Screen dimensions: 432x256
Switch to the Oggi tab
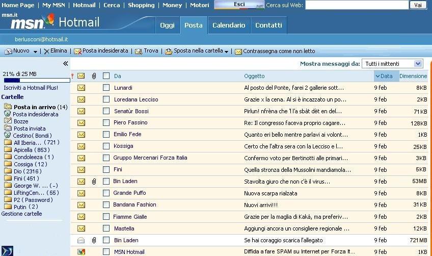(167, 25)
